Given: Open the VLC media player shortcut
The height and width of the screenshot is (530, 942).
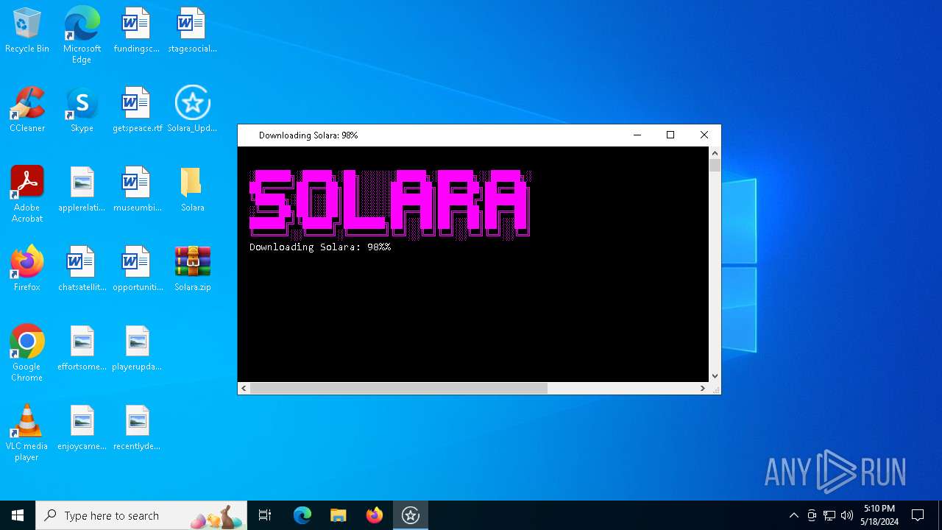Looking at the screenshot, I should 27,433.
